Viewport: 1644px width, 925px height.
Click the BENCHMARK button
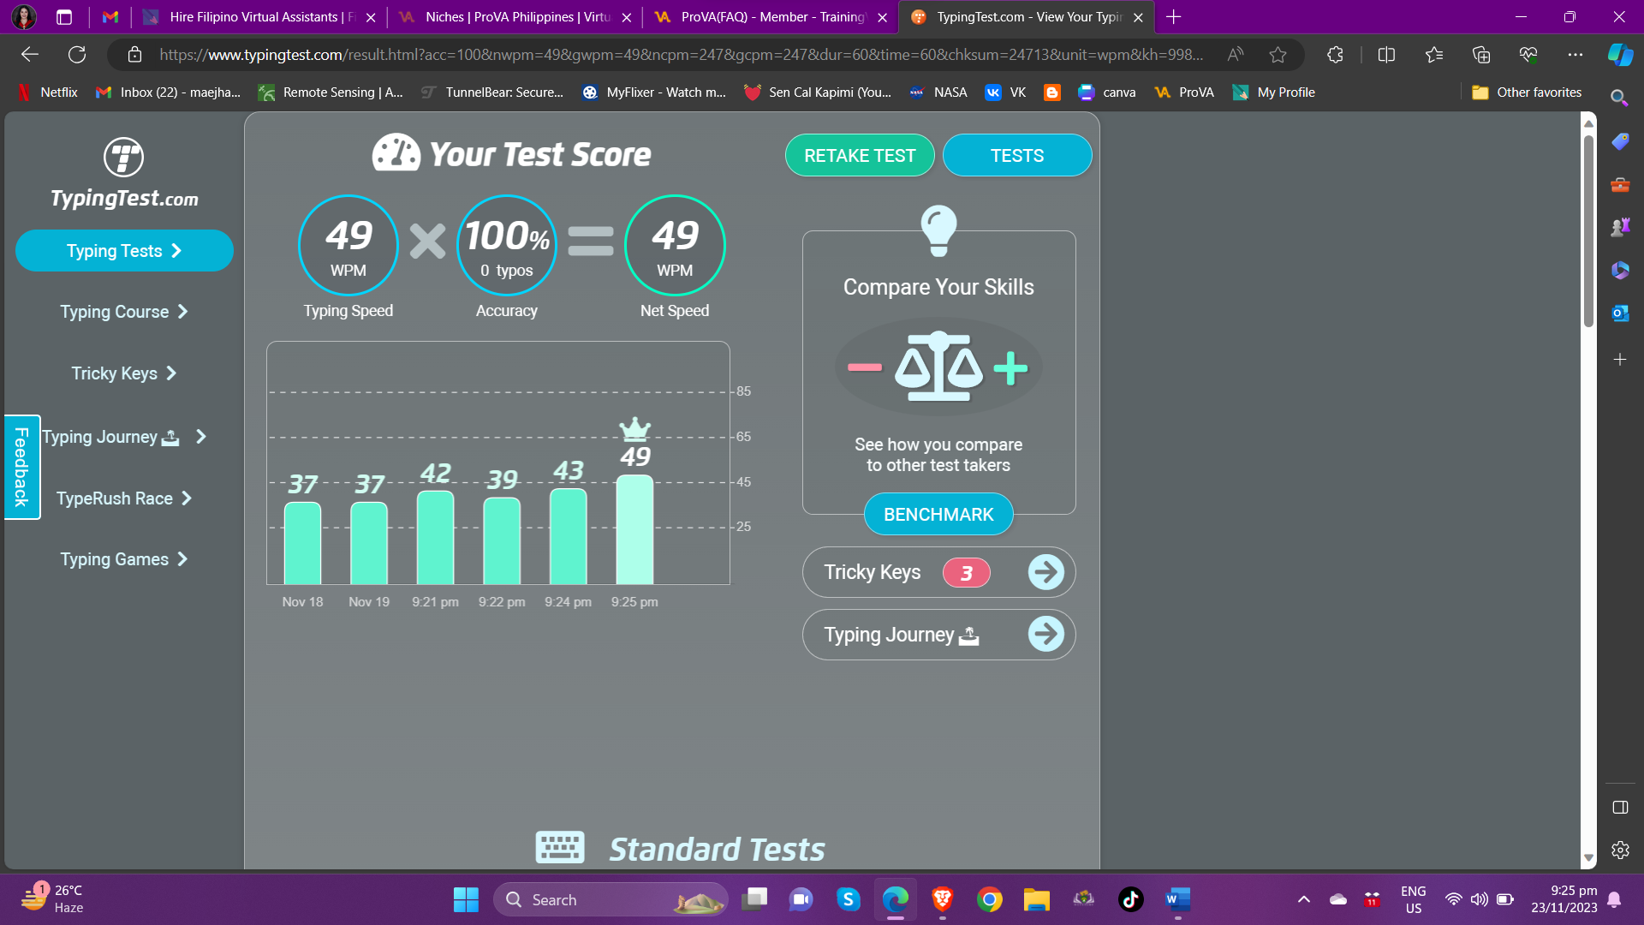(x=938, y=515)
